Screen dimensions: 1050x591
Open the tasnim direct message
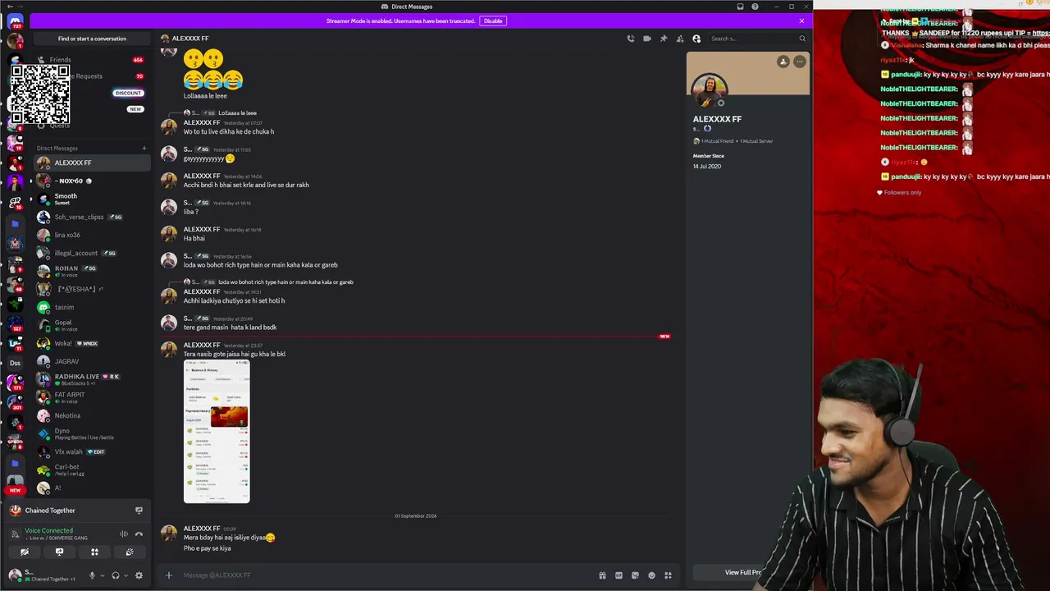[x=92, y=307]
